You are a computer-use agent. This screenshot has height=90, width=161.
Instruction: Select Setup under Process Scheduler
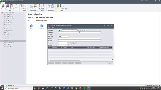point(7,41)
